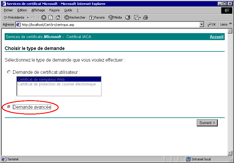This screenshot has width=234, height=163.
Task: Open the Fichier menu
Action: coord(8,10)
